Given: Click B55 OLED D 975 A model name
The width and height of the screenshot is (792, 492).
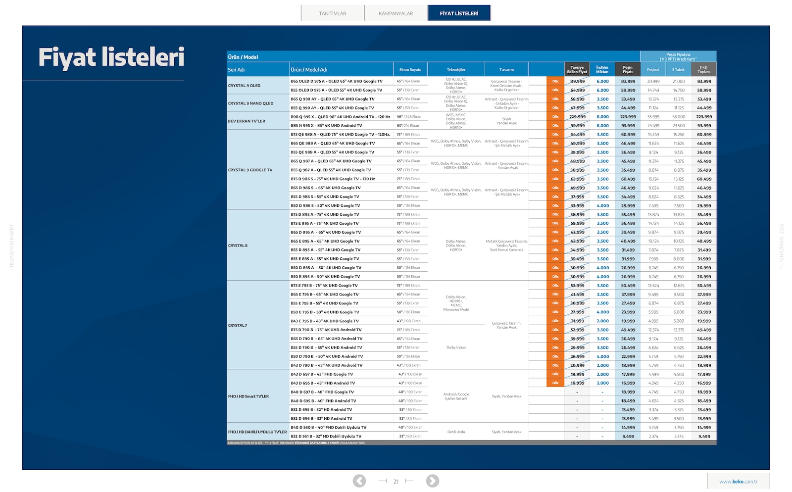Looking at the screenshot, I should click(x=336, y=90).
